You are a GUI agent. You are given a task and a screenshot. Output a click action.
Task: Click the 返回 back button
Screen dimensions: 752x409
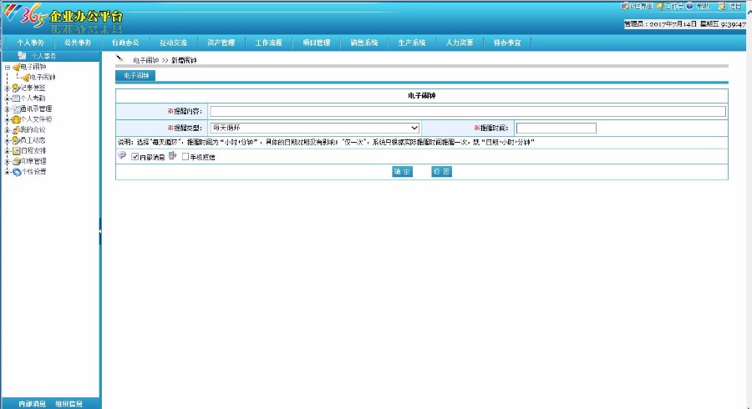[x=441, y=171]
